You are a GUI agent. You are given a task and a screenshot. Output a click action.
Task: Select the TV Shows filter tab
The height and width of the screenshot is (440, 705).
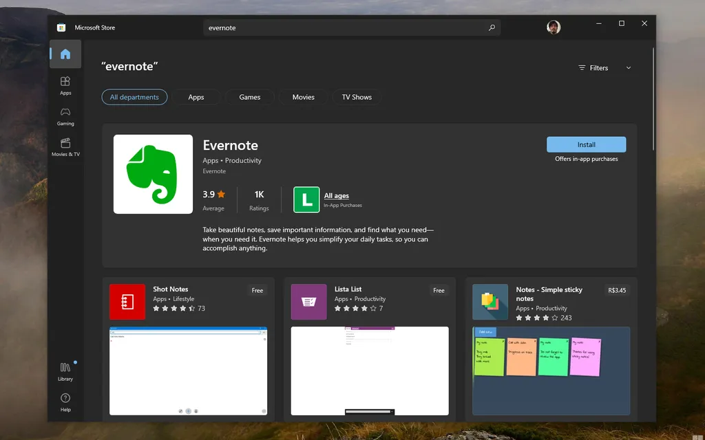tap(357, 97)
